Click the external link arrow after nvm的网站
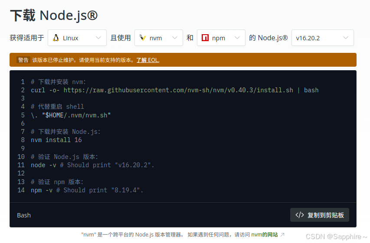 coord(282,234)
